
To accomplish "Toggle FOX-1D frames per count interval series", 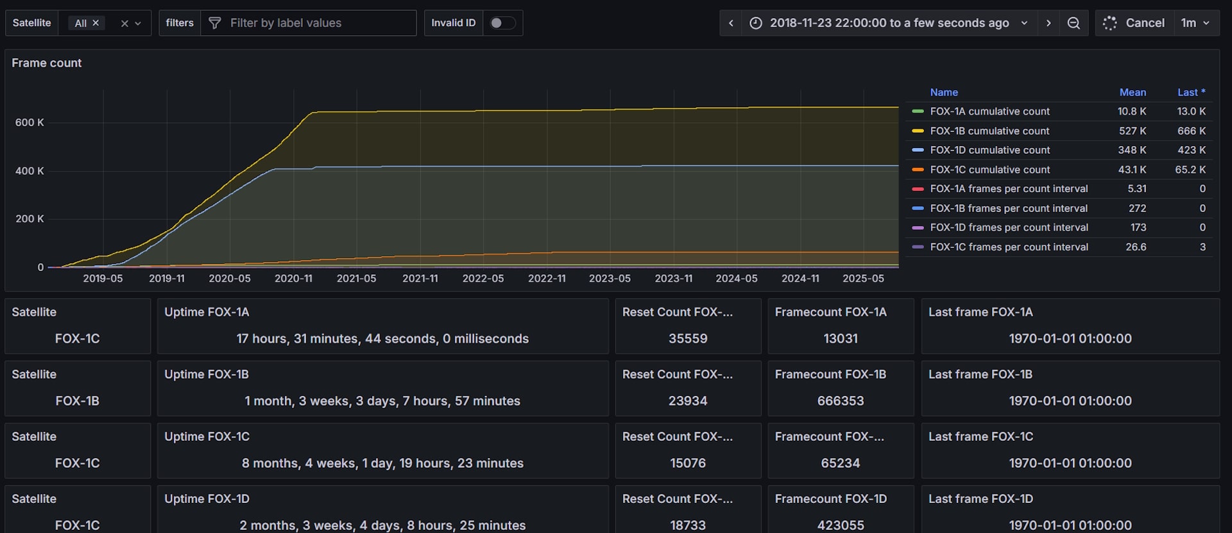I will [x=1009, y=227].
